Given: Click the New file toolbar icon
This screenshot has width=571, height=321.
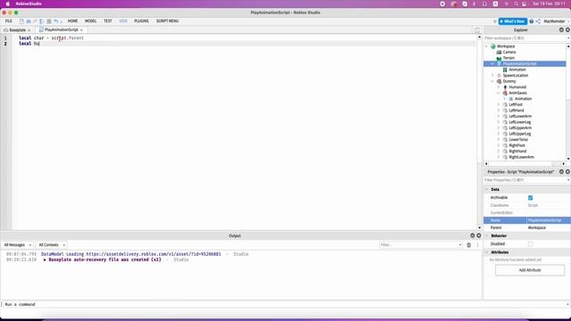Looking at the screenshot, I should pyautogui.click(x=21, y=21).
